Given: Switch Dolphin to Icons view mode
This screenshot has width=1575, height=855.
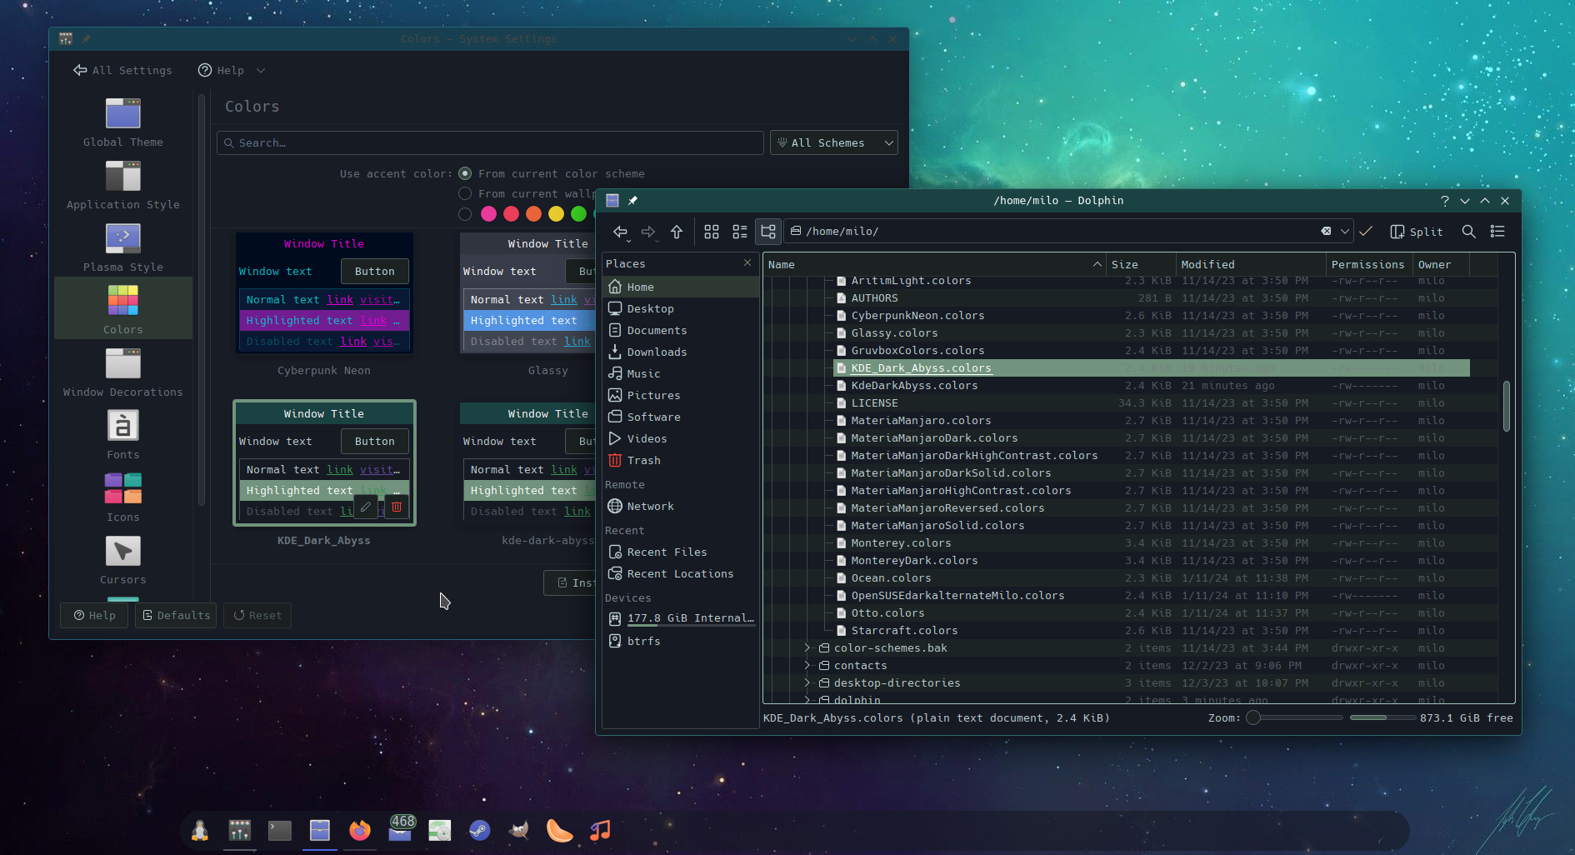Looking at the screenshot, I should (x=712, y=232).
